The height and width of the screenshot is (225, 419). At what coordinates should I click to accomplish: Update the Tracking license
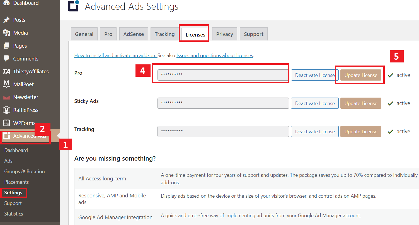(361, 131)
